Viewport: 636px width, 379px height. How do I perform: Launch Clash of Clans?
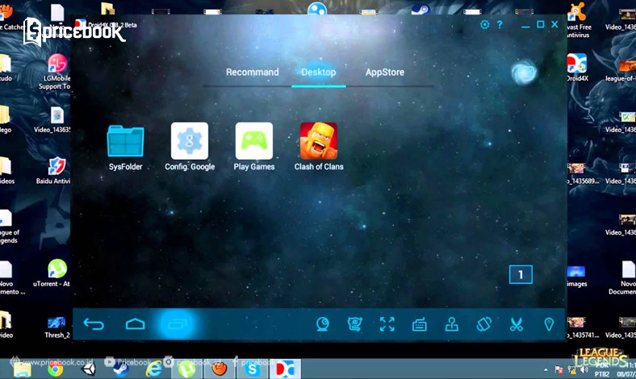pyautogui.click(x=319, y=141)
